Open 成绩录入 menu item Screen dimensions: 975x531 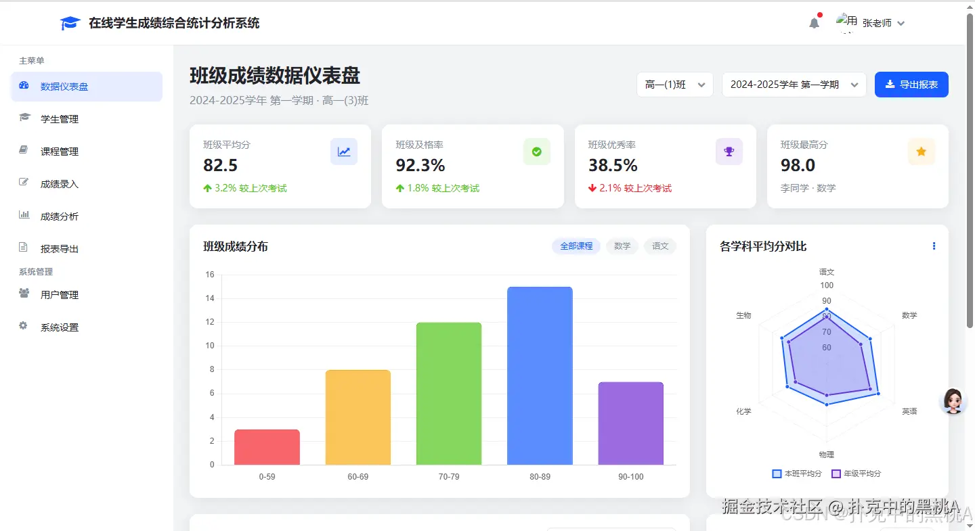point(87,184)
